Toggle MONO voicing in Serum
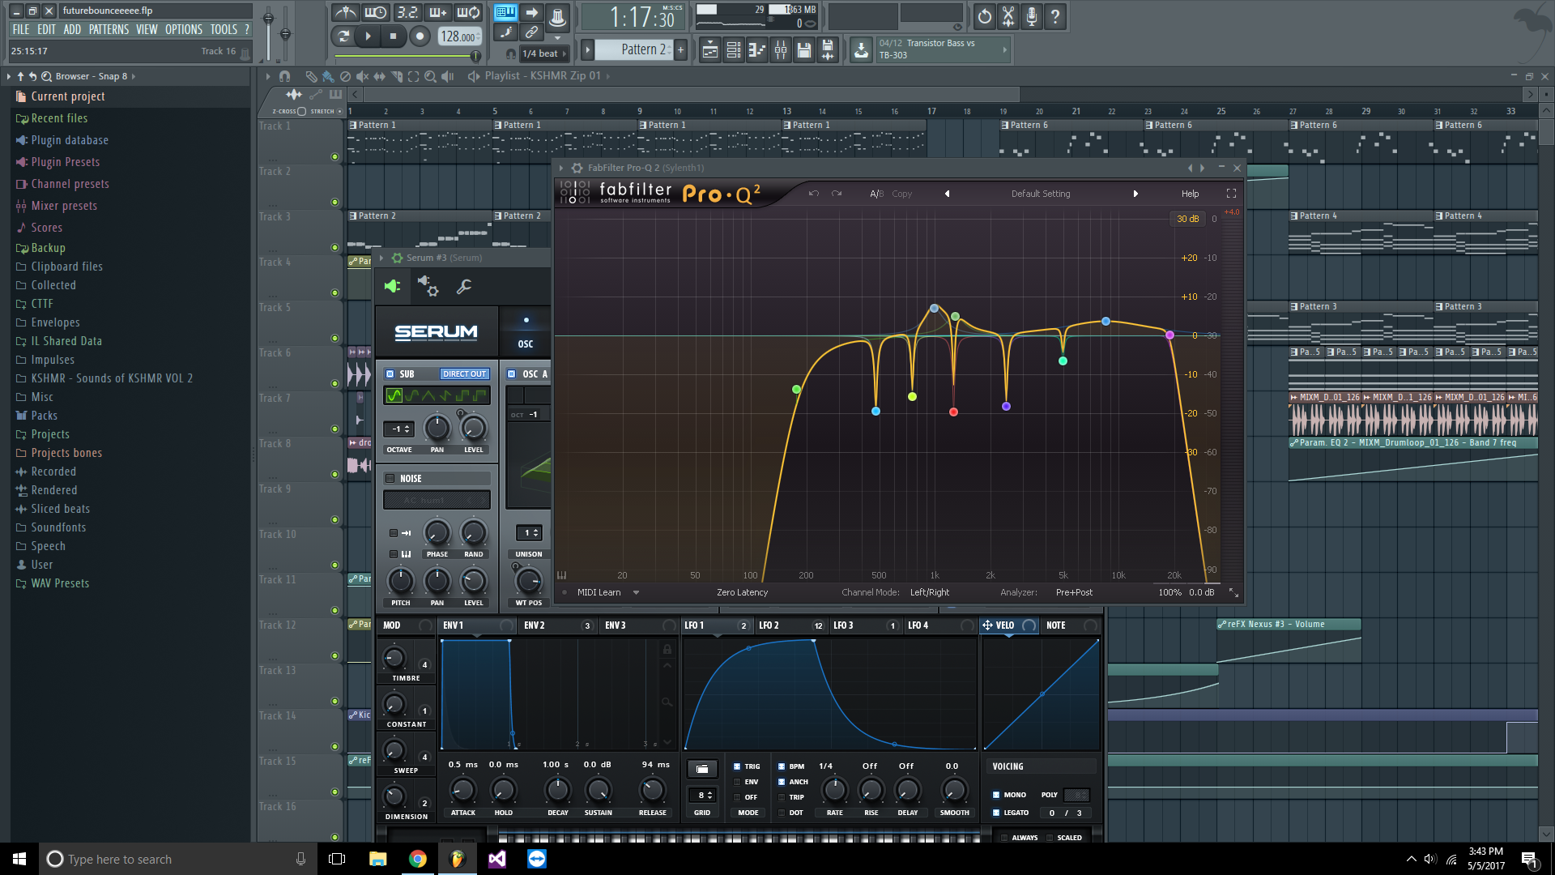This screenshot has height=875, width=1555. tap(997, 795)
